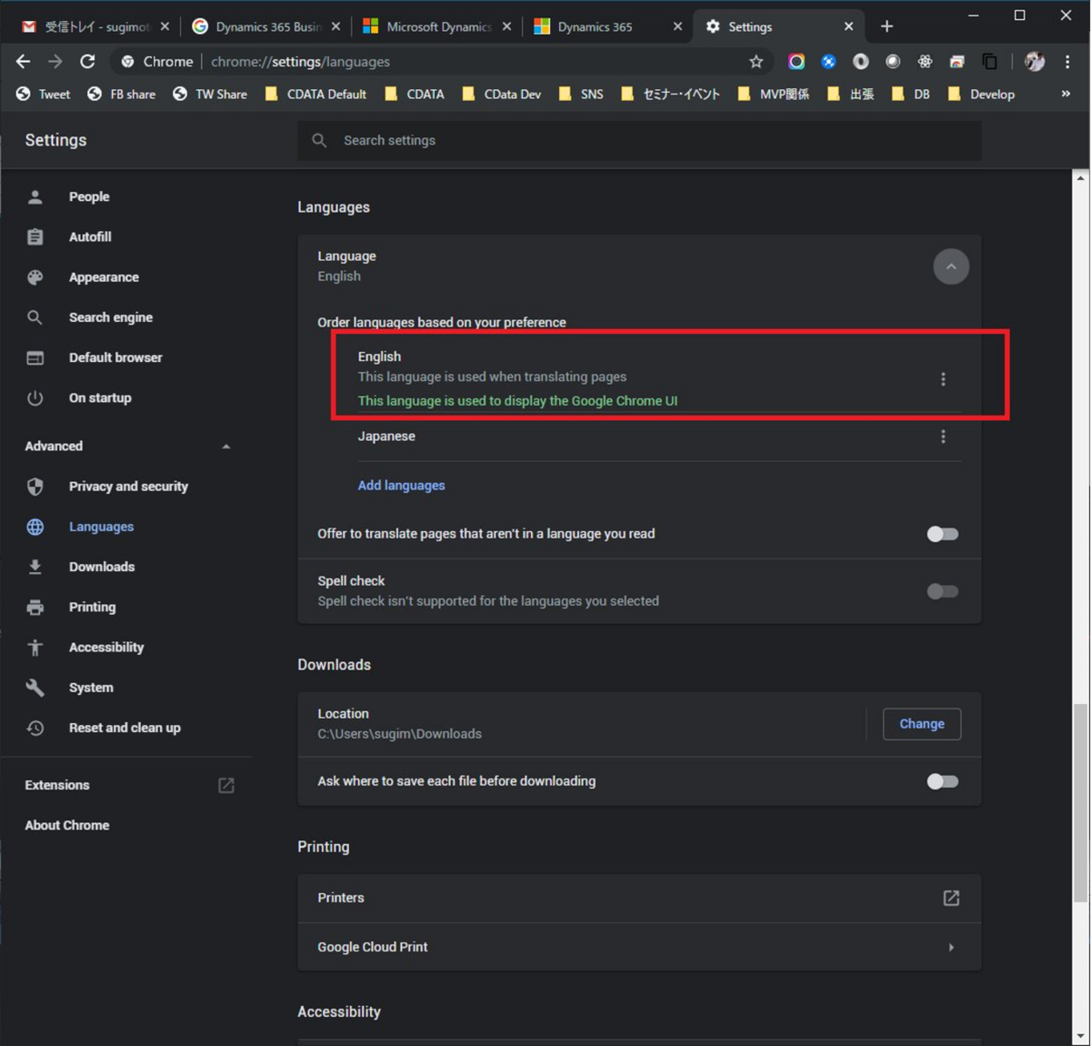Click the Privacy and security shield icon

coord(35,487)
